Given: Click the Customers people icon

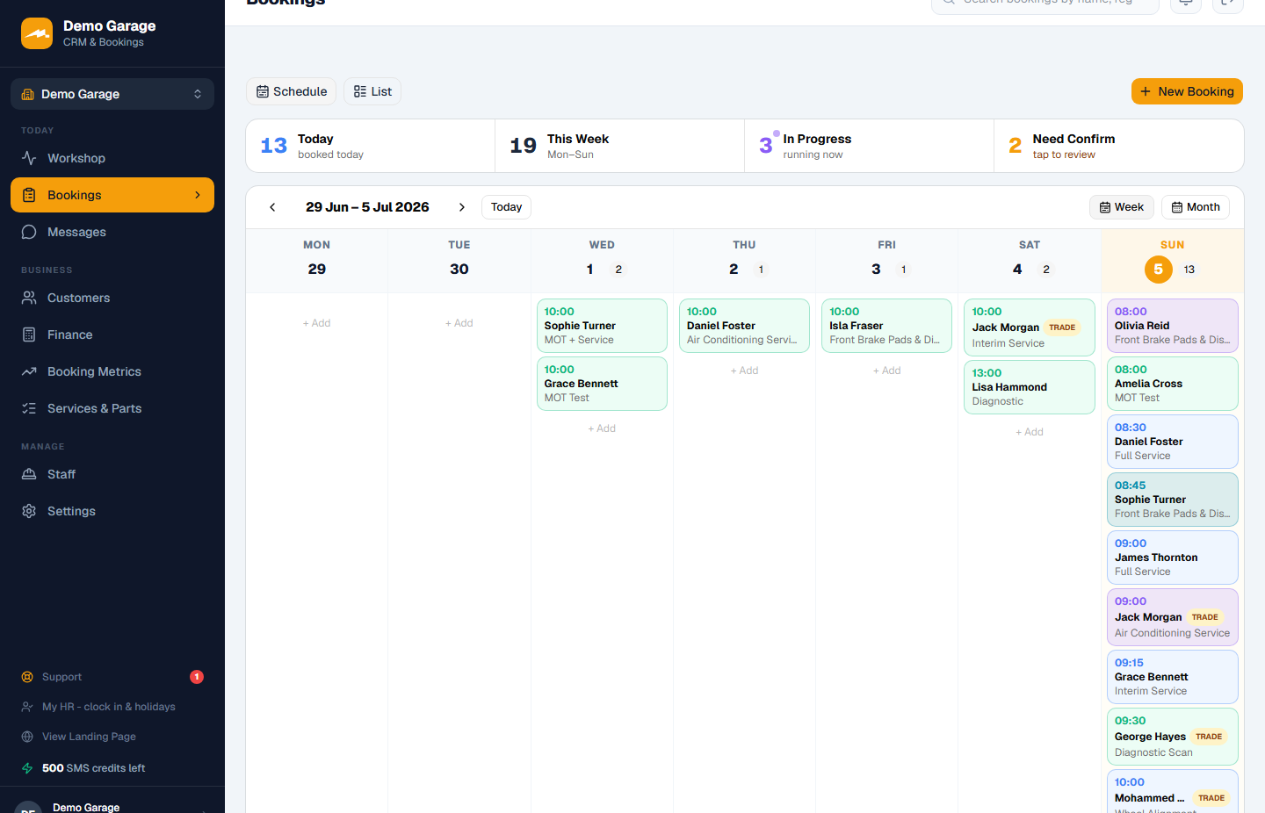Looking at the screenshot, I should click(x=29, y=298).
